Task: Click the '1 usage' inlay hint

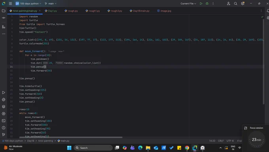Action: pos(52,52)
